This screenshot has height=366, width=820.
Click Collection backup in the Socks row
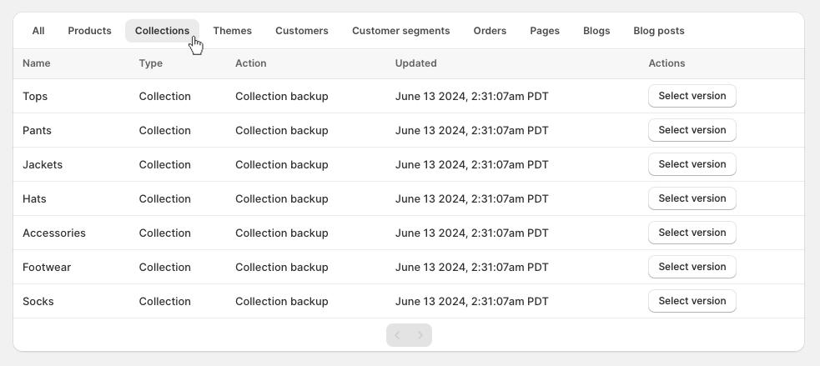281,302
